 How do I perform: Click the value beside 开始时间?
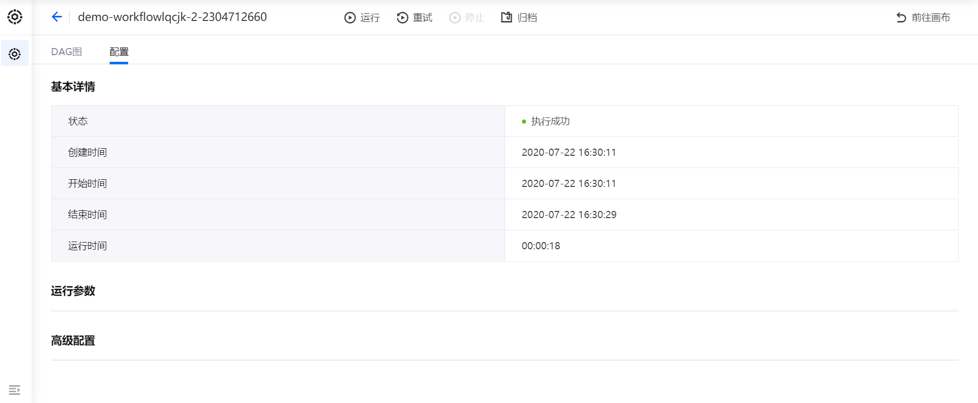(569, 183)
